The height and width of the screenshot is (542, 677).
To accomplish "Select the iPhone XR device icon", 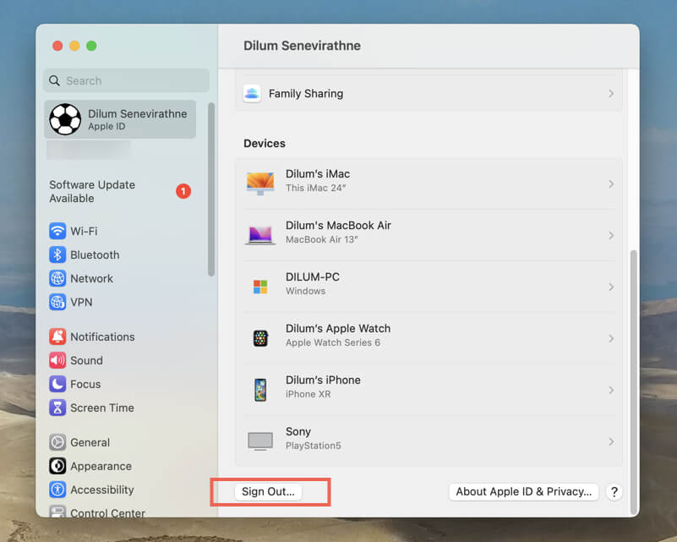I will click(x=260, y=390).
